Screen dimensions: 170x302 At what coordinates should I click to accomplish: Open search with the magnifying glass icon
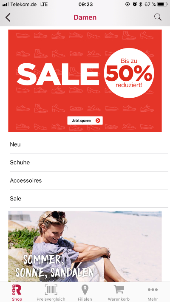pyautogui.click(x=158, y=17)
